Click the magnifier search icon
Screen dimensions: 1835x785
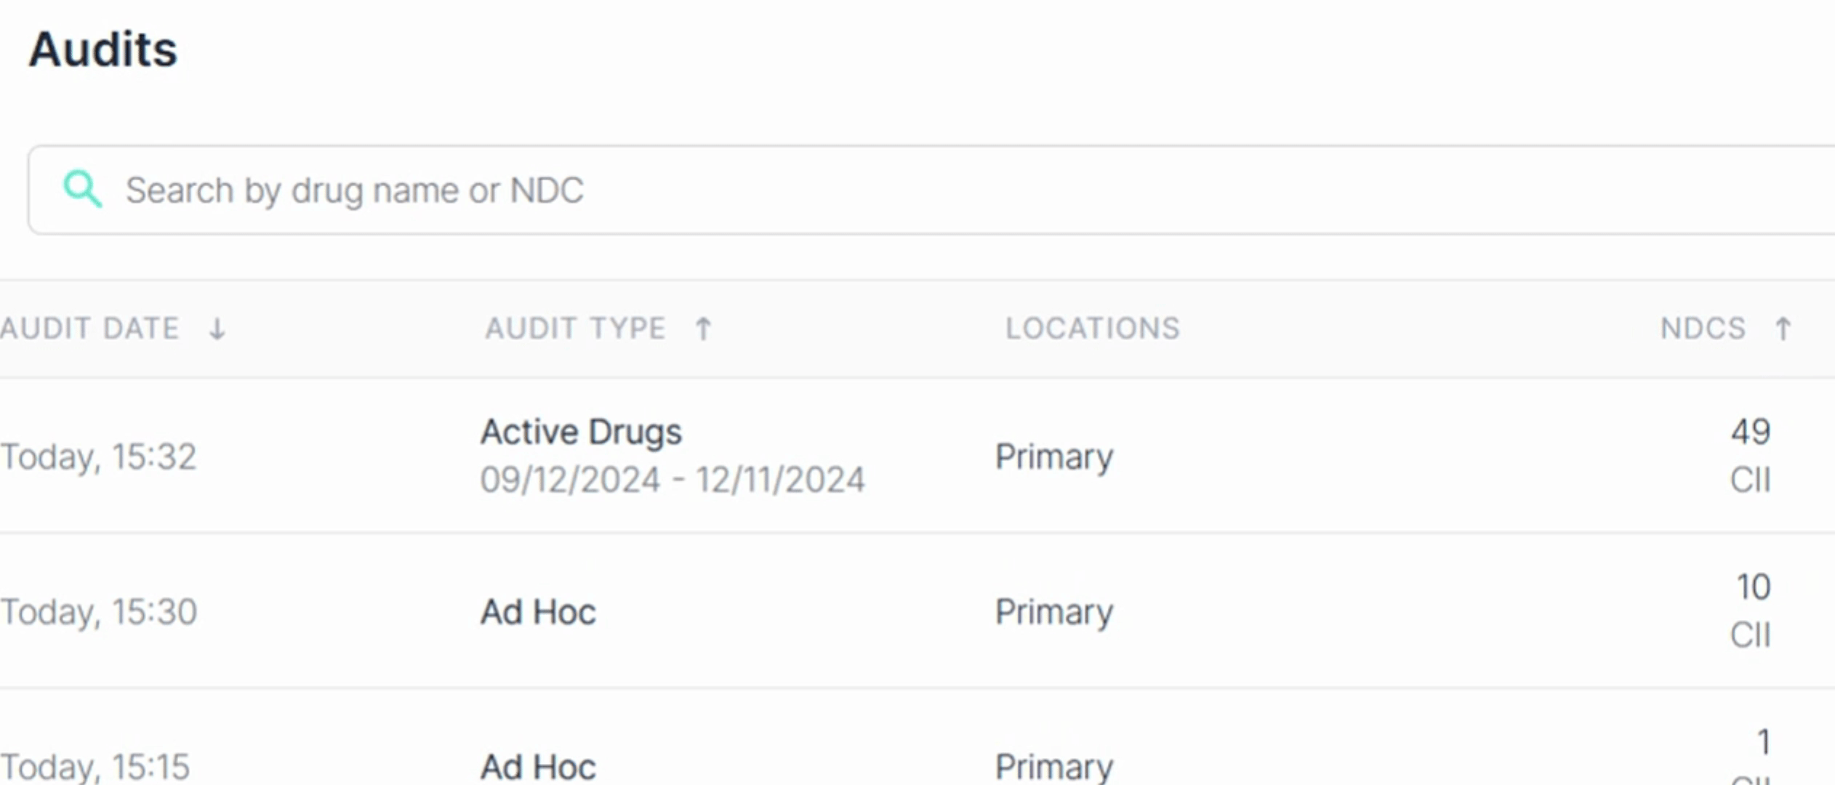(82, 190)
